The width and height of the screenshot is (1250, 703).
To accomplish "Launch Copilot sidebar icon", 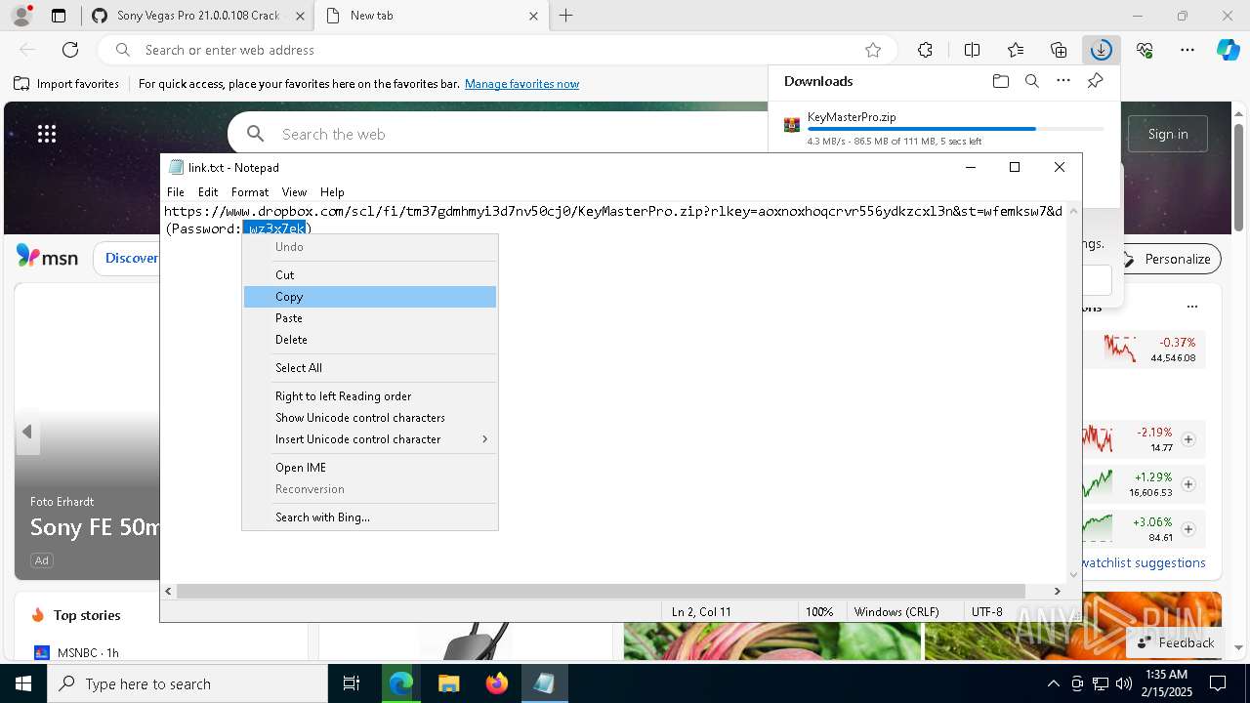I will point(1228,50).
